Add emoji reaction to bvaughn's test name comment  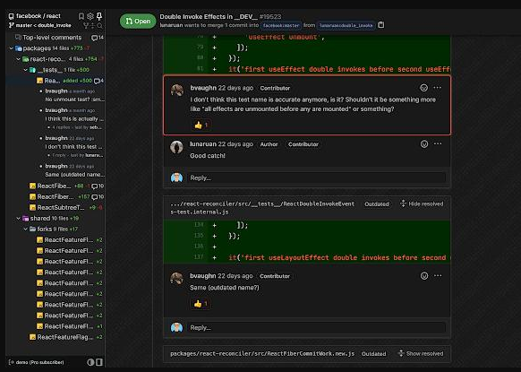[423, 88]
